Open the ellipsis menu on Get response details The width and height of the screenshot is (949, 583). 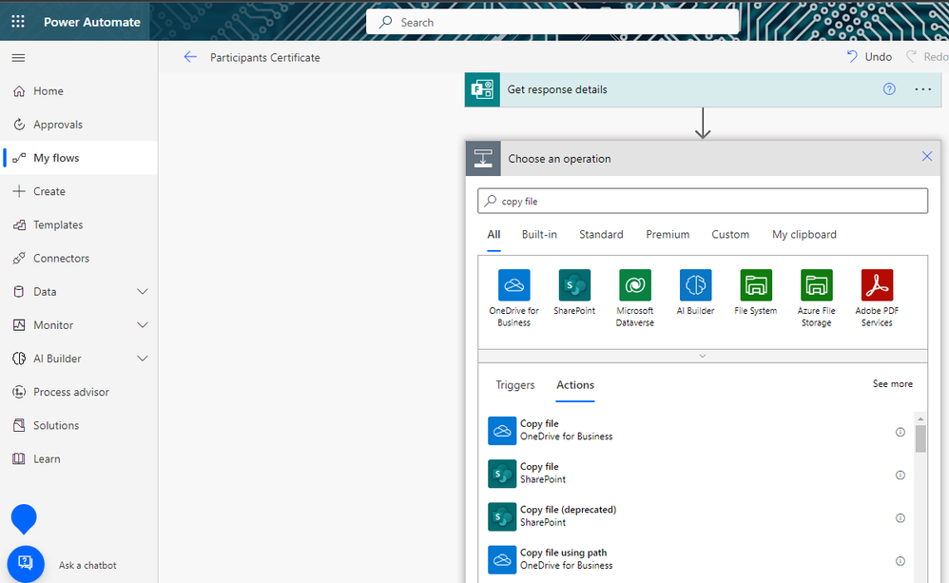923,89
